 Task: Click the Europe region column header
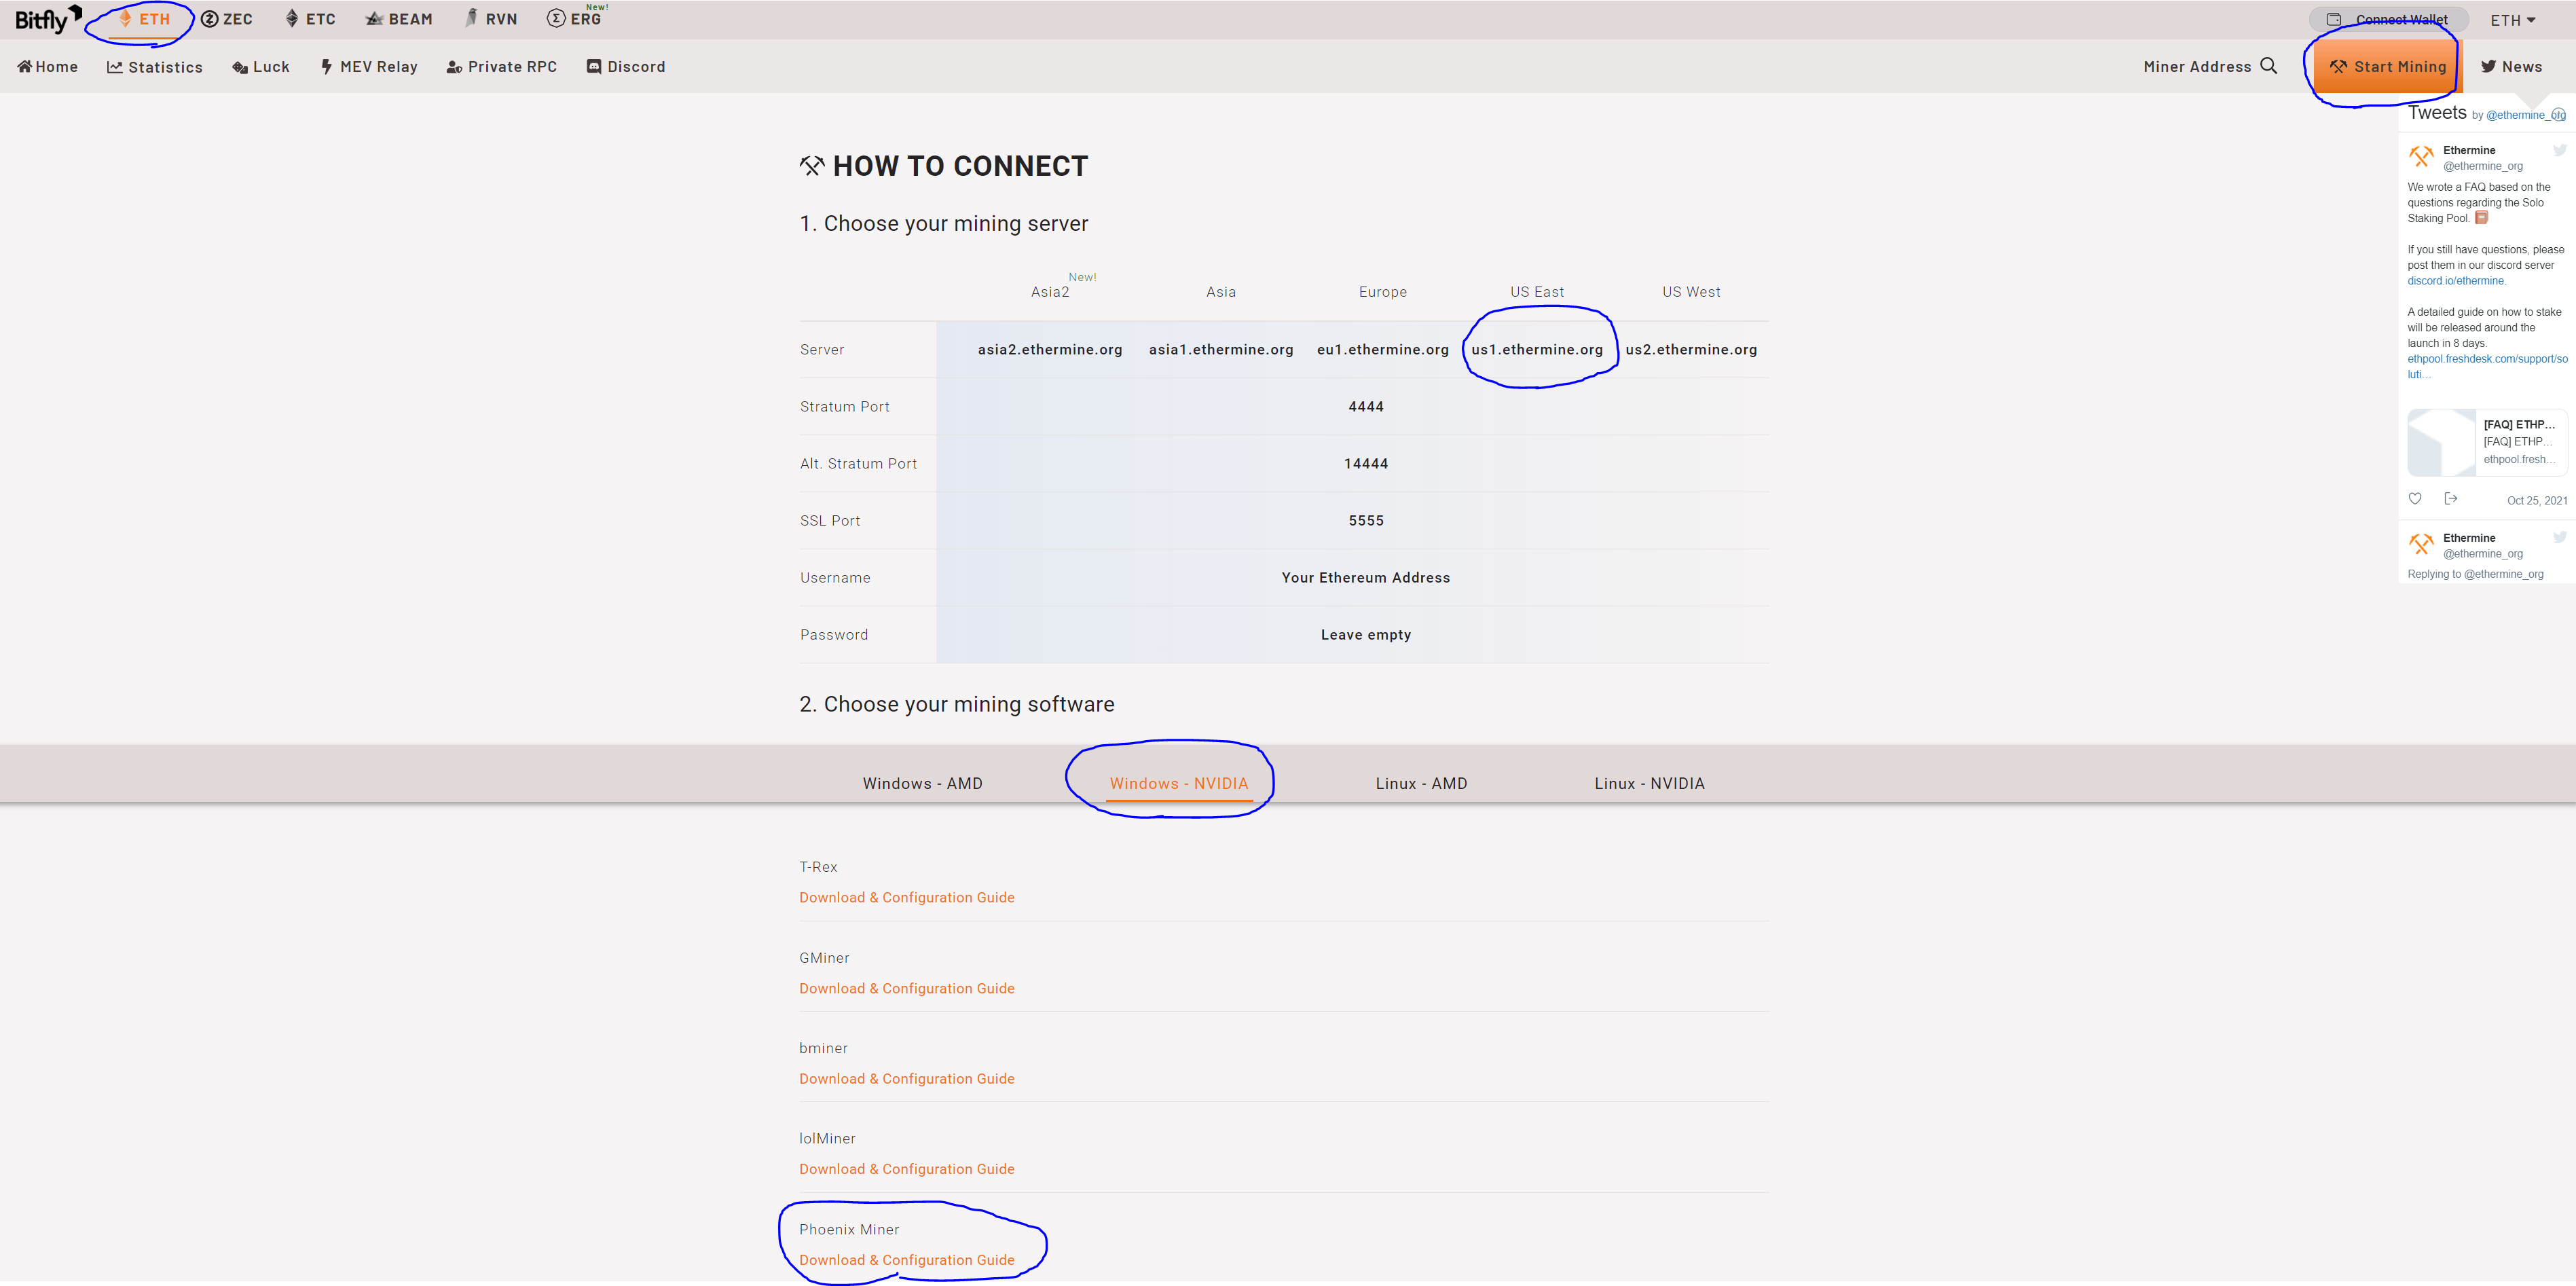[x=1383, y=292]
